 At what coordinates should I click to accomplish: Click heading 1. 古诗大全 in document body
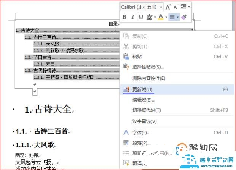(x=48, y=109)
